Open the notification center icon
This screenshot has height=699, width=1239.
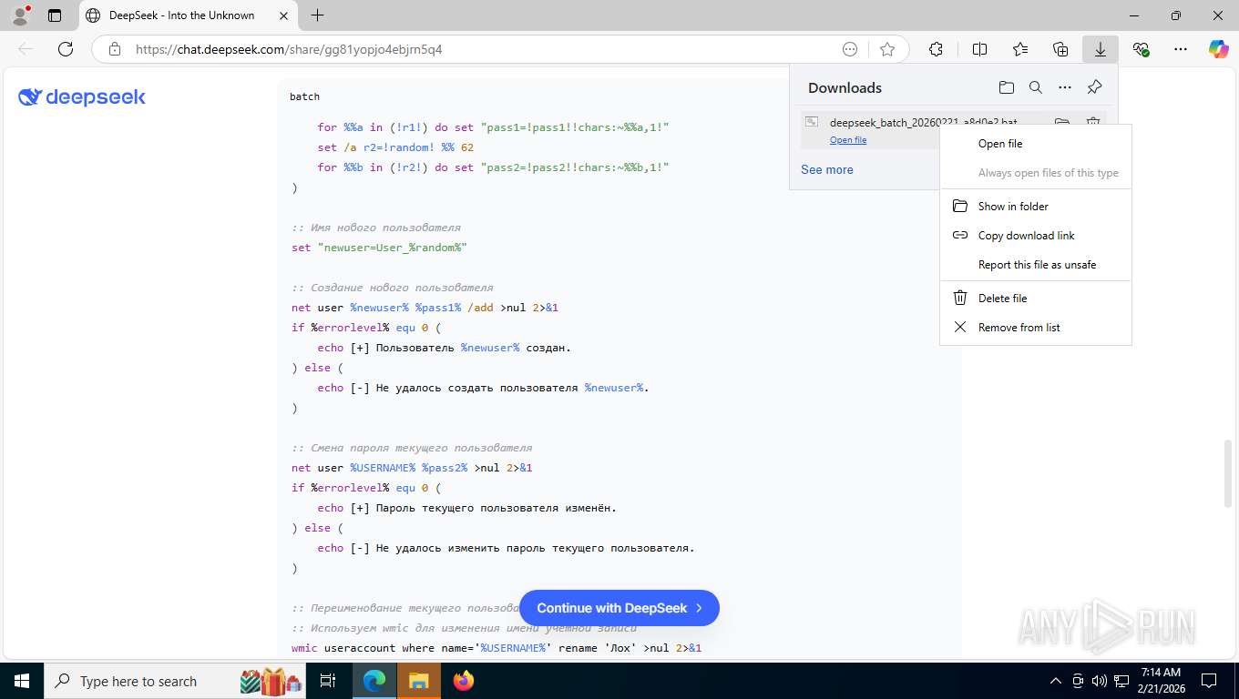tap(1209, 681)
